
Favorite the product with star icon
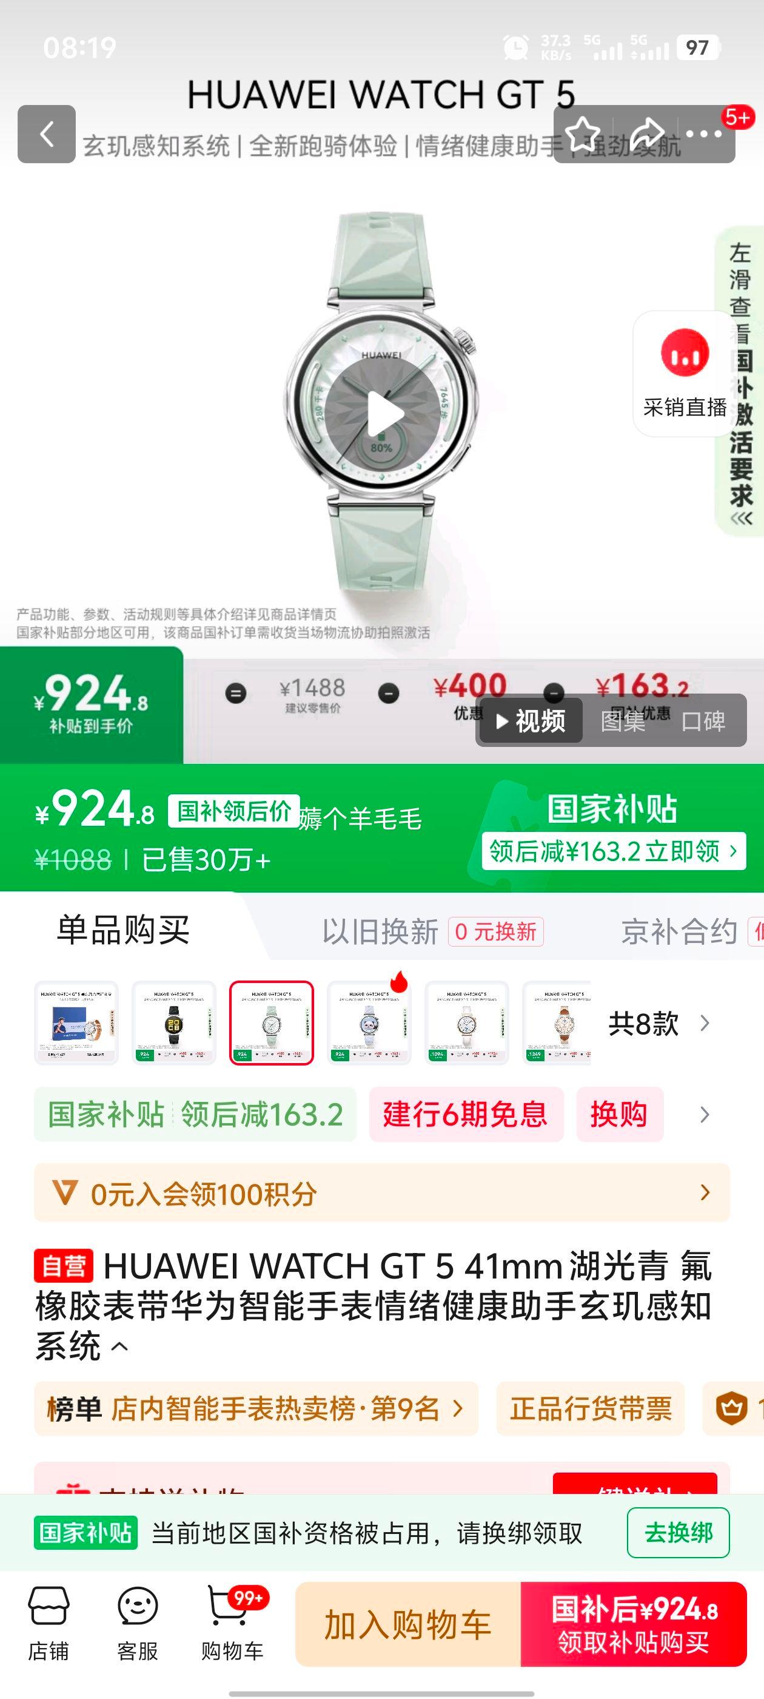click(583, 134)
